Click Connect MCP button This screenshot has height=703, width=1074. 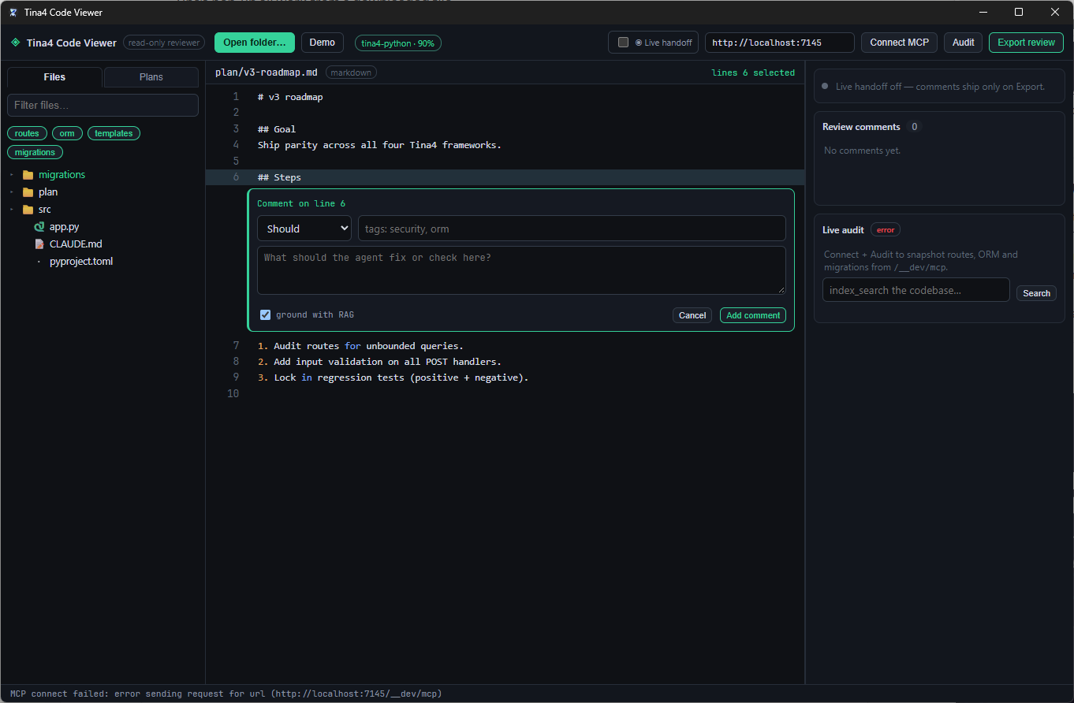point(899,43)
